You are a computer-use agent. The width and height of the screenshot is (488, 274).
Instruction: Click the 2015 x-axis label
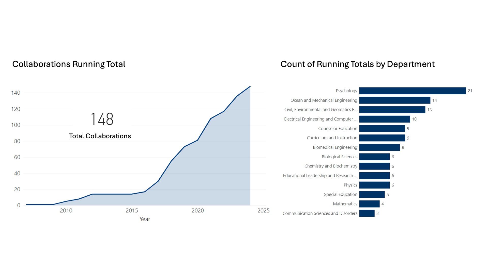pos(132,211)
